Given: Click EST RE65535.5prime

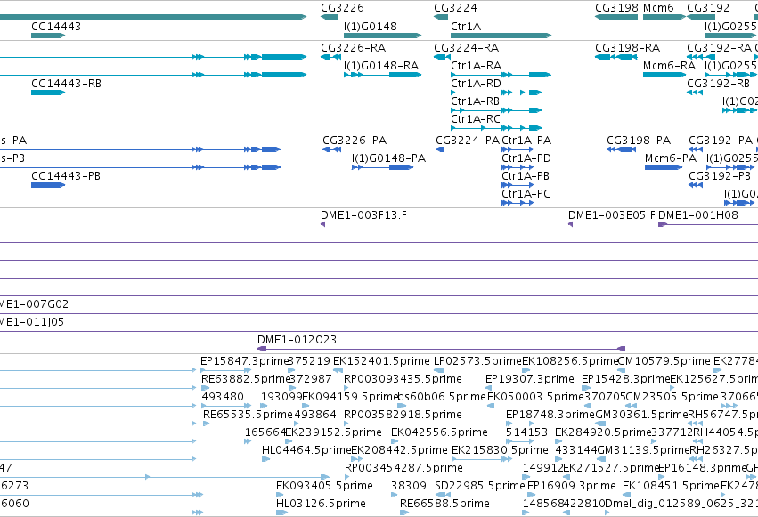Looking at the screenshot, I should pos(207,424).
